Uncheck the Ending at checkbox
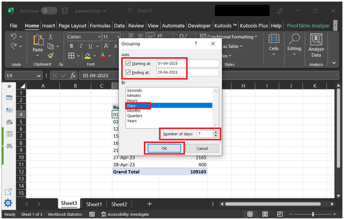This screenshot has width=344, height=219. pos(128,72)
